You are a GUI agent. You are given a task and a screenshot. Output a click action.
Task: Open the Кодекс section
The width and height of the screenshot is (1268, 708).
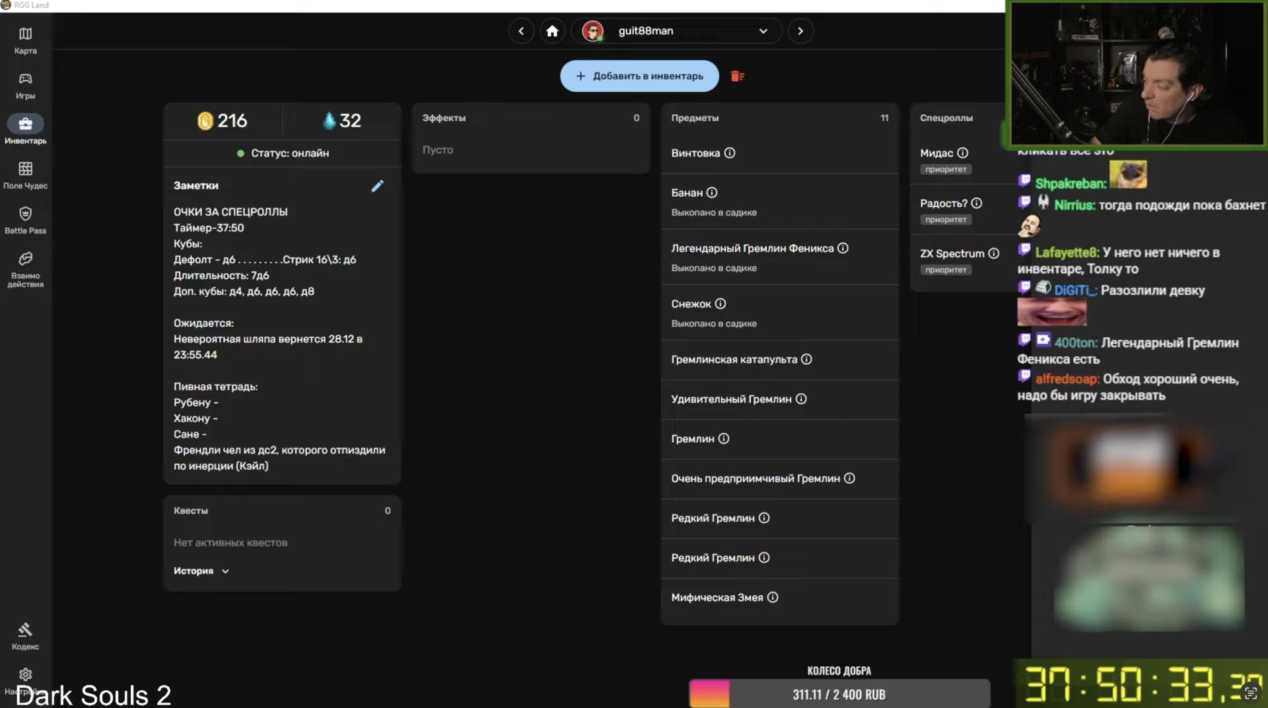[x=25, y=636]
